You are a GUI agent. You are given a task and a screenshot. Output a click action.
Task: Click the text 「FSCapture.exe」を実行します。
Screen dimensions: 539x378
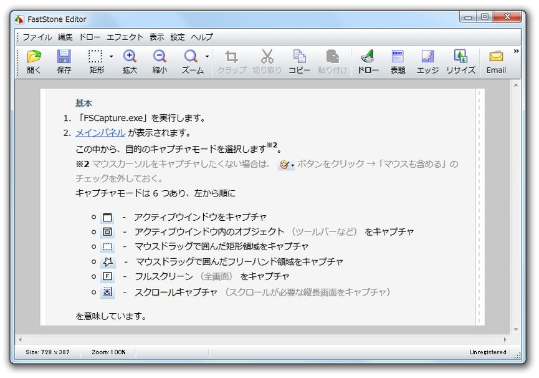tap(141, 118)
